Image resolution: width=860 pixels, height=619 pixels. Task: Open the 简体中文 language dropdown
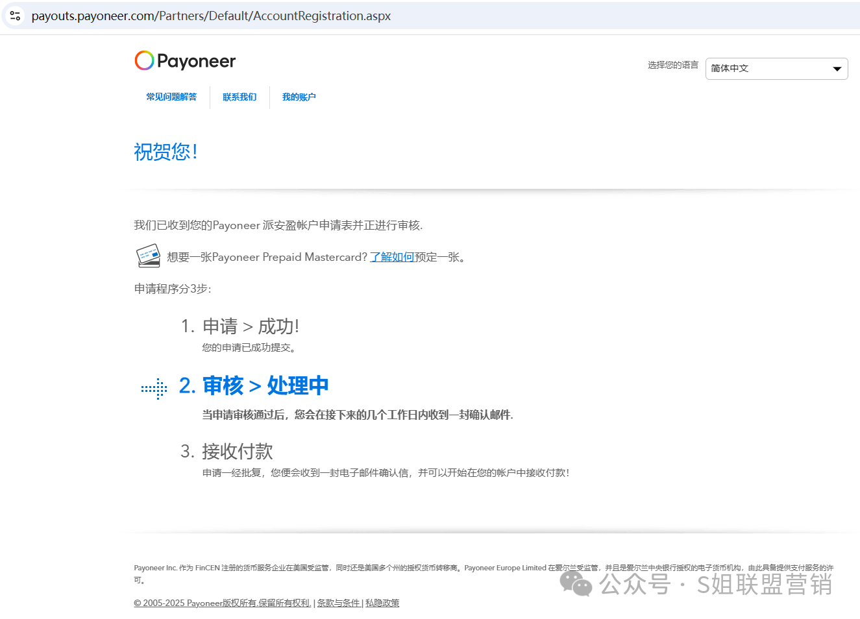click(776, 68)
